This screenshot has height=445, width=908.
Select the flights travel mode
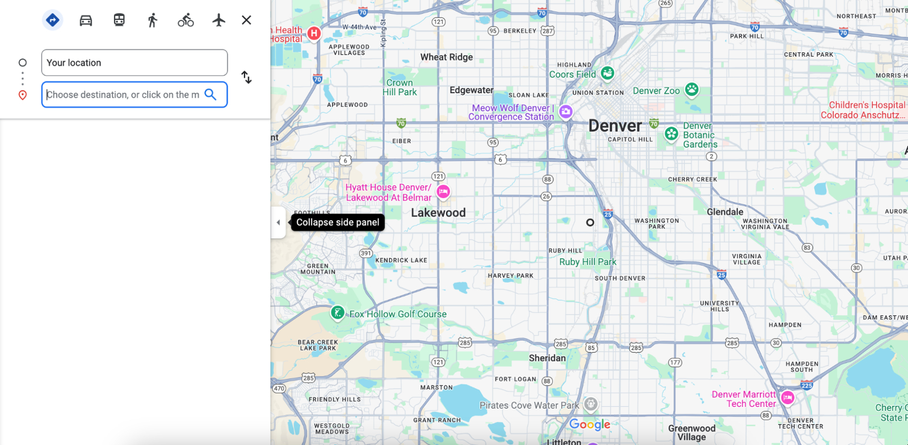point(218,20)
